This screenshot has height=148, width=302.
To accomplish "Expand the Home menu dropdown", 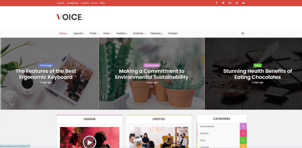I will 63,34.
